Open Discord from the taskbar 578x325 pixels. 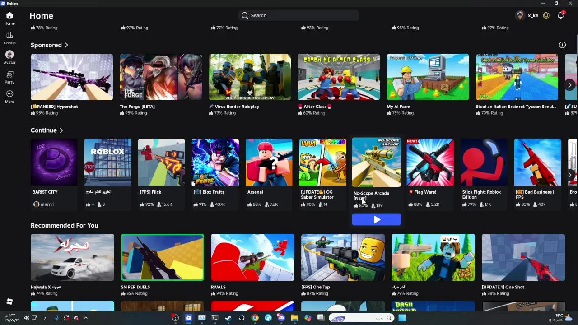point(281,318)
